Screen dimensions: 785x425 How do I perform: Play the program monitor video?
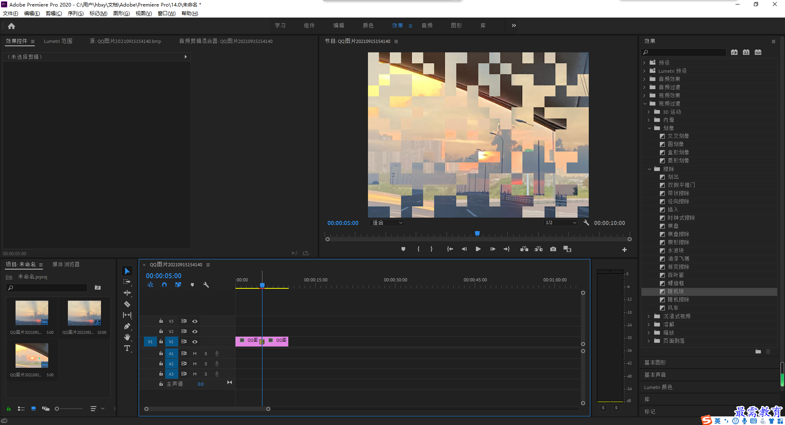[478, 249]
